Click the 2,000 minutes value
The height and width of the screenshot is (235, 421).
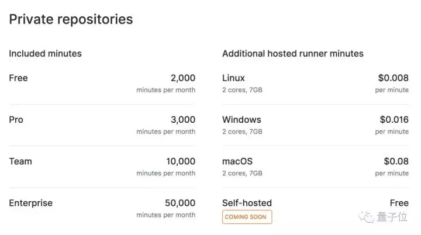pos(183,78)
